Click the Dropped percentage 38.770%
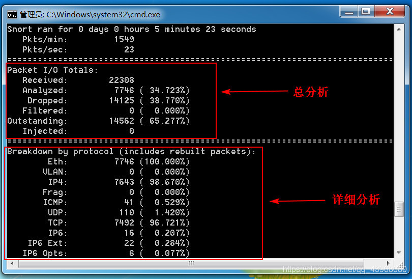Screen dimensions: 412x279 (167, 100)
